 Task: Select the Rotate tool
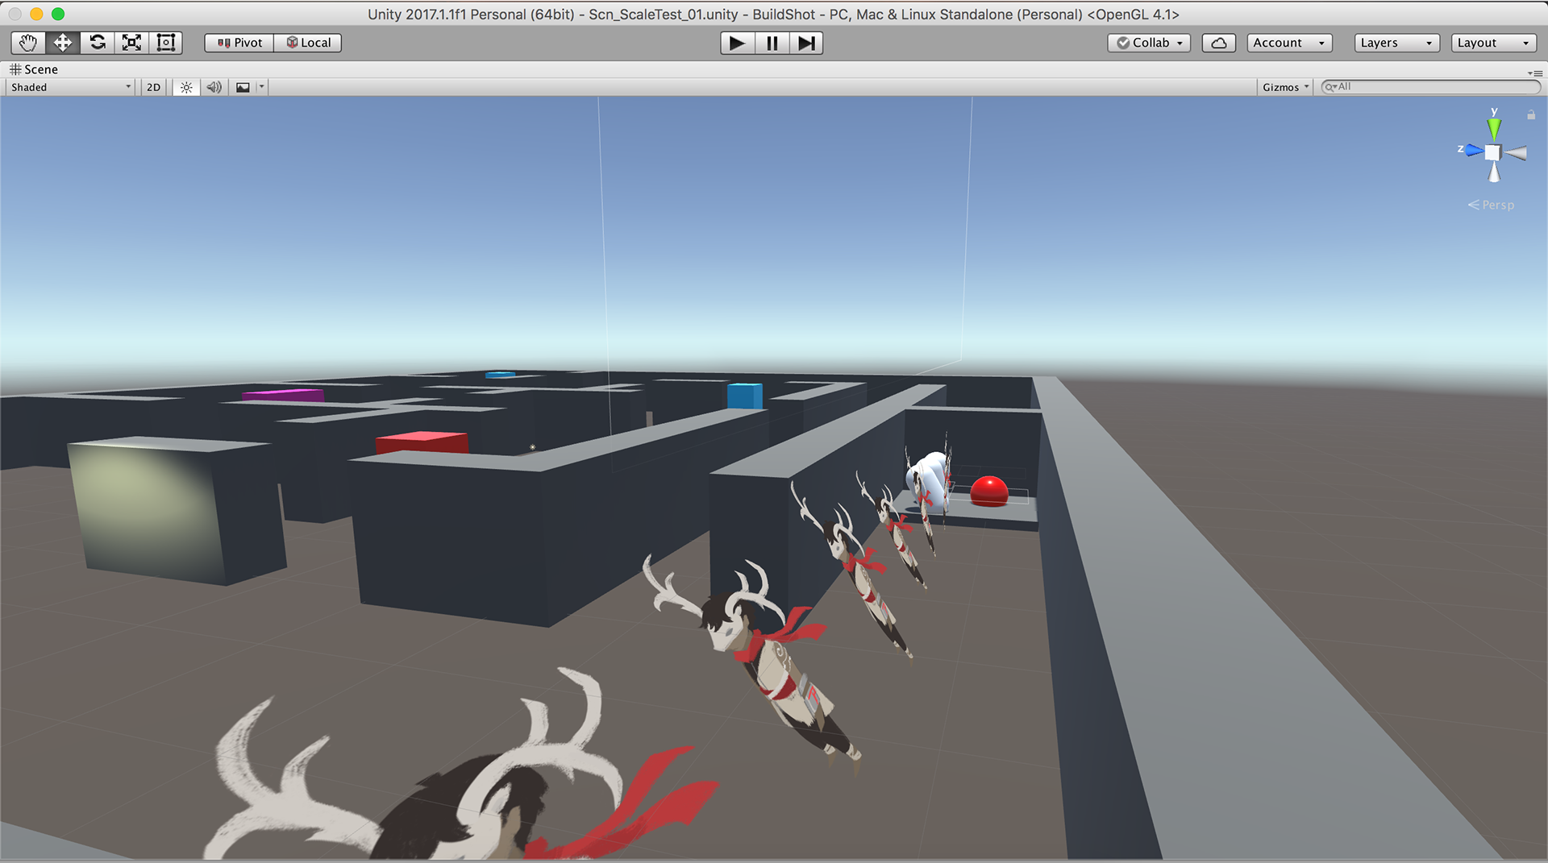(98, 43)
